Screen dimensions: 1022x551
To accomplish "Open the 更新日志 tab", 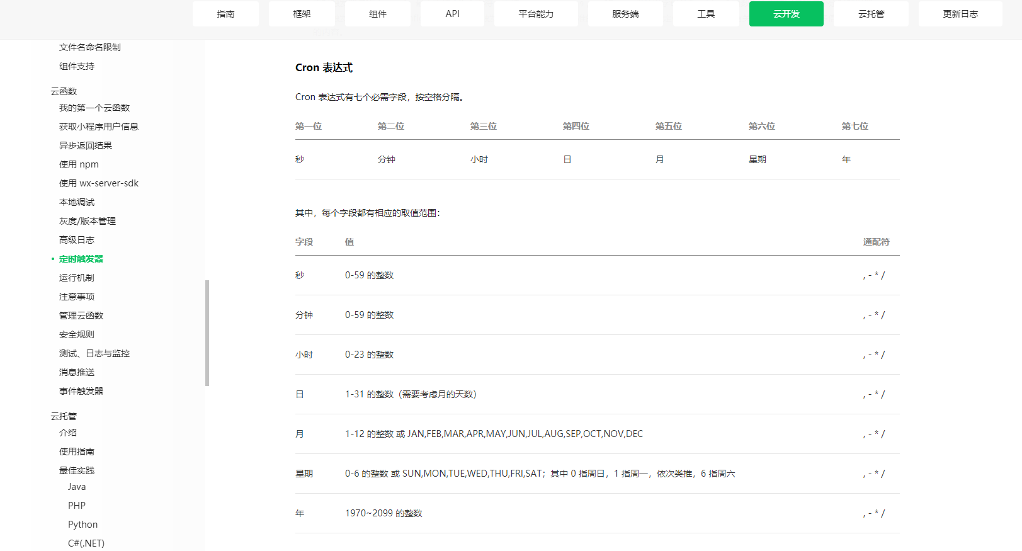I will click(x=960, y=14).
